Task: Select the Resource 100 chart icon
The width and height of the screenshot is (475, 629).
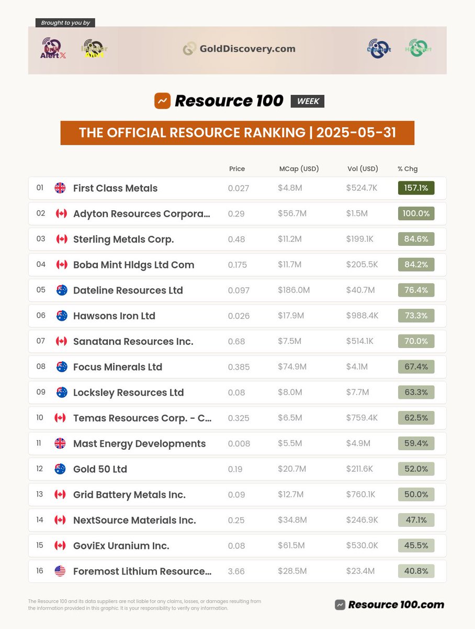Action: coord(163,101)
